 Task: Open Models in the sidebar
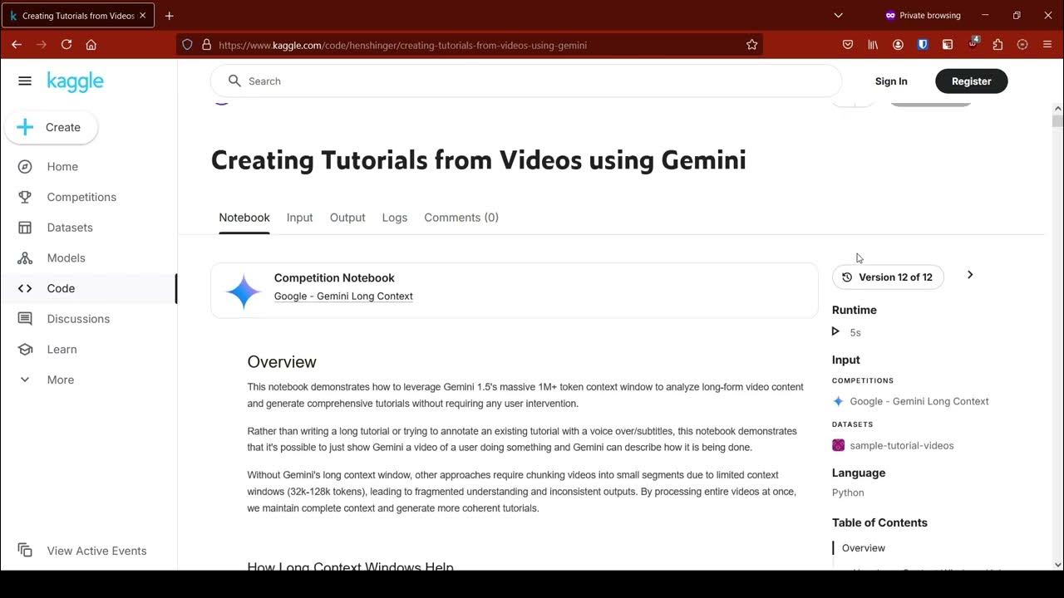click(66, 257)
